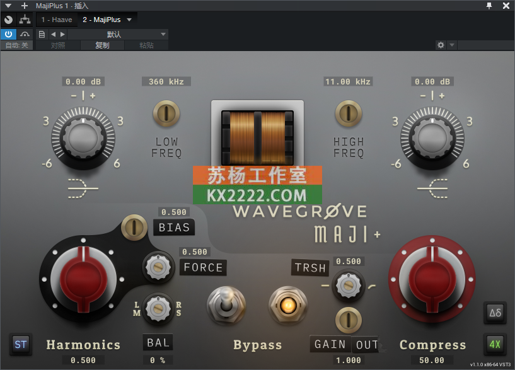Switch to the 1 - Haave insert tab

pos(57,20)
